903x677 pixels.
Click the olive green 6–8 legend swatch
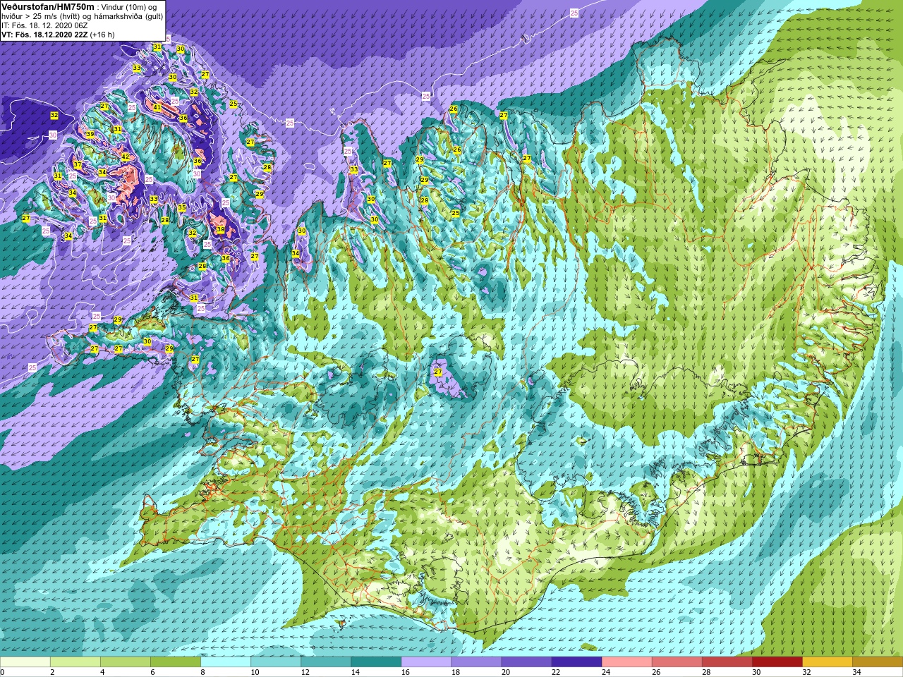(x=176, y=662)
